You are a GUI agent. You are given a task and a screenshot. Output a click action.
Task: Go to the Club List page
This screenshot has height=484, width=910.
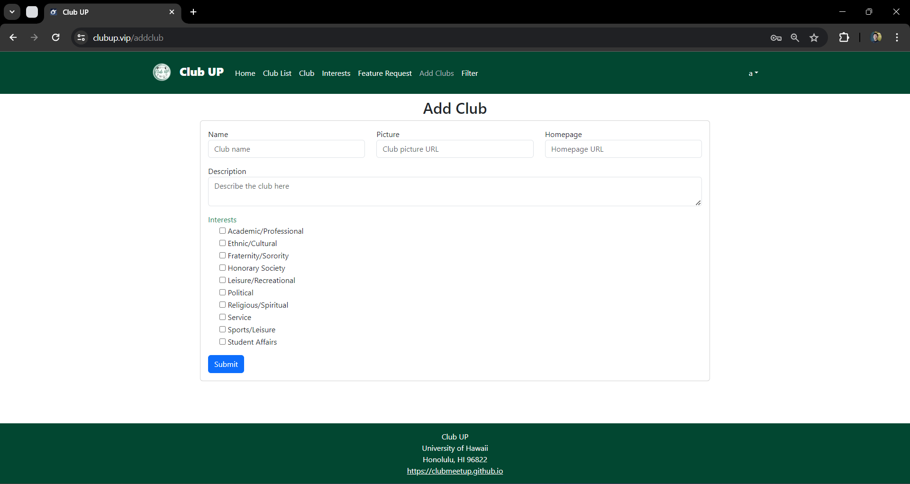point(277,73)
